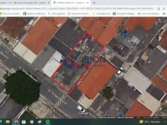Click the Brasil link in map footer
The height and width of the screenshot is (125, 167).
point(139,117)
